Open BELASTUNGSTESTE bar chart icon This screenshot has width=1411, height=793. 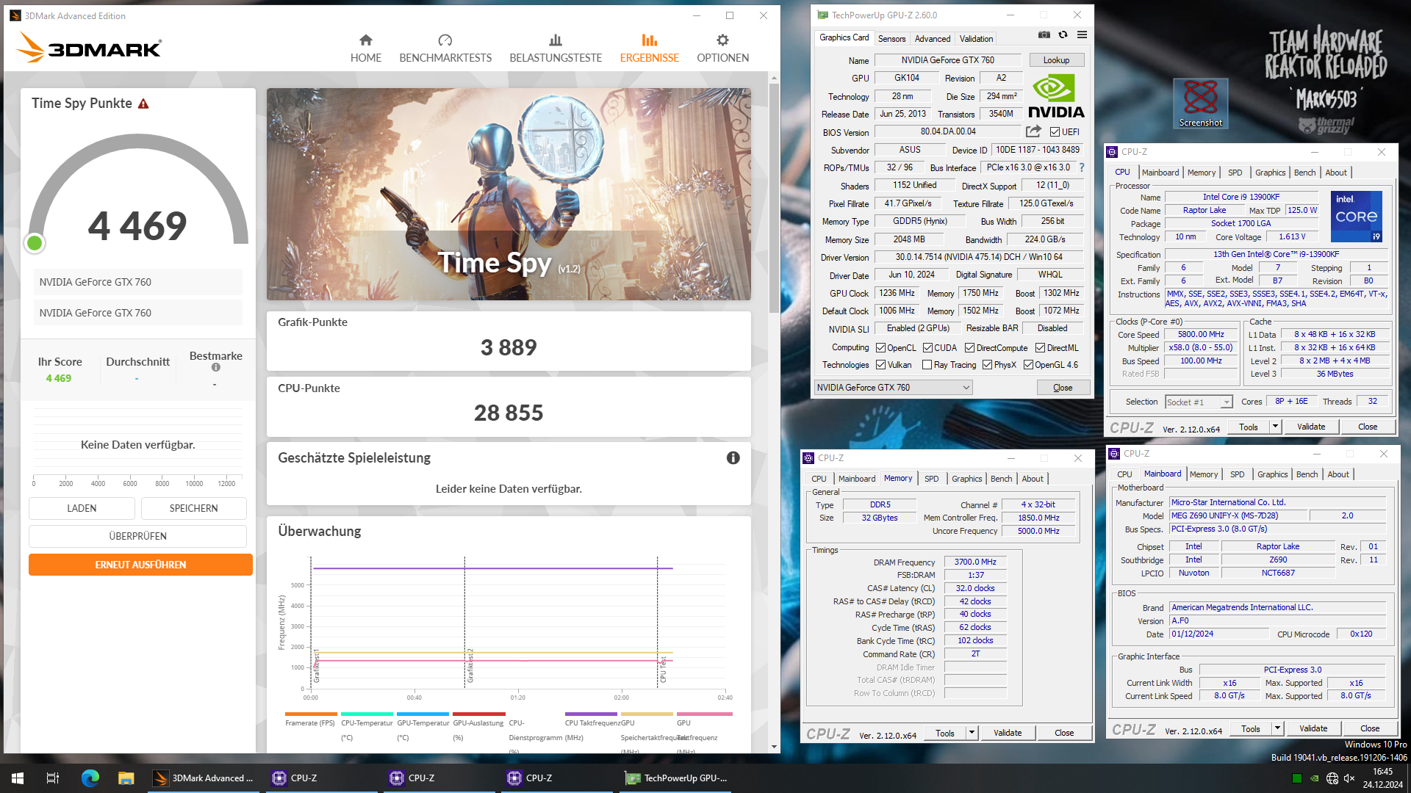coord(556,40)
